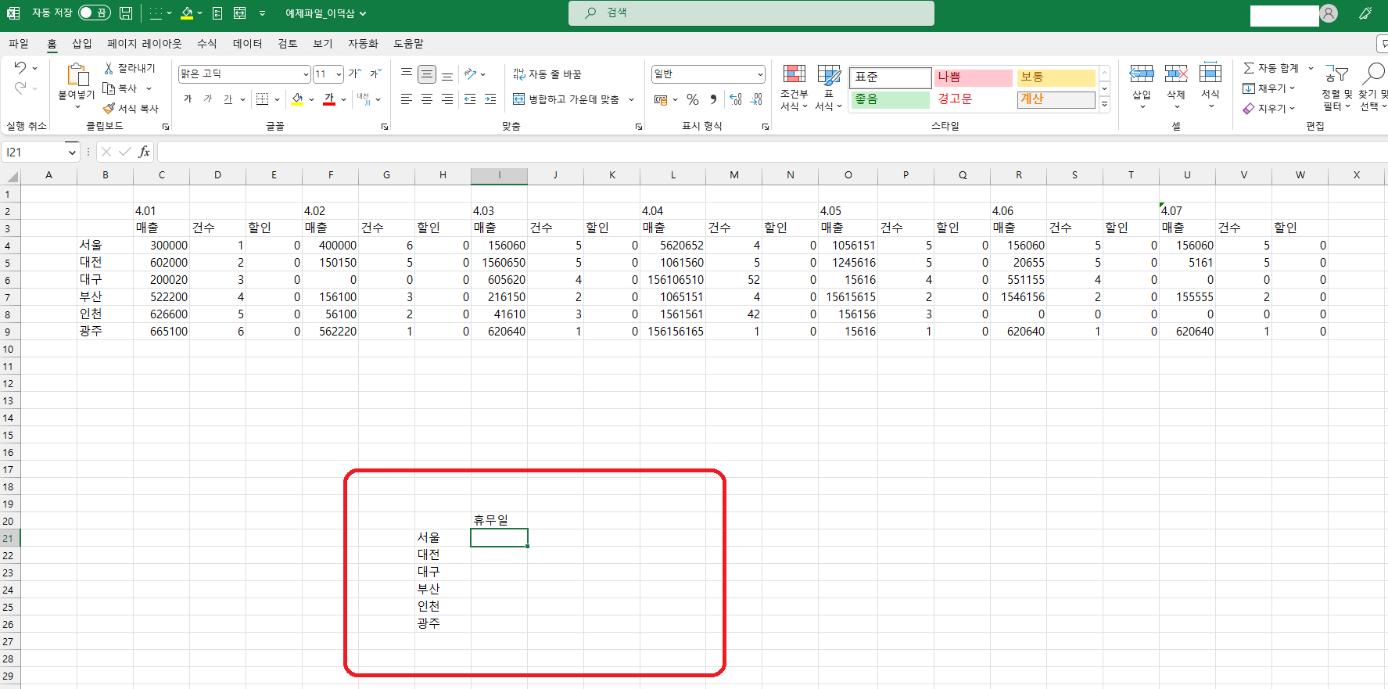Open merge and center options dropdown
Viewport: 1388px width, 689px height.
tap(631, 99)
